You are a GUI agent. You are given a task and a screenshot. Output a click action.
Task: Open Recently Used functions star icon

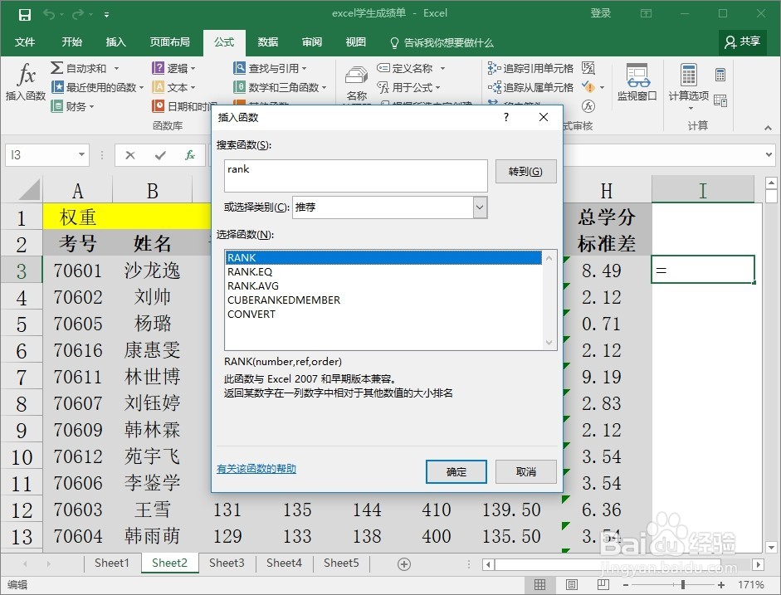(57, 87)
